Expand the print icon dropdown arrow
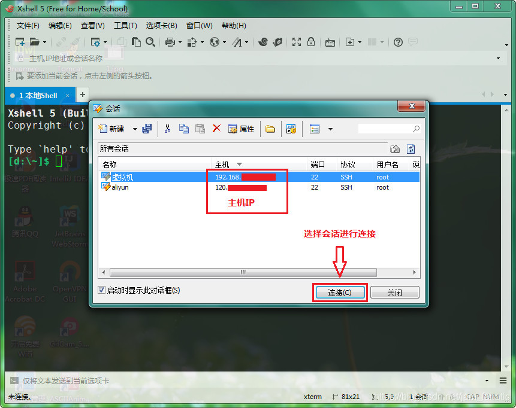Image resolution: width=516 pixels, height=408 pixels. (180, 42)
